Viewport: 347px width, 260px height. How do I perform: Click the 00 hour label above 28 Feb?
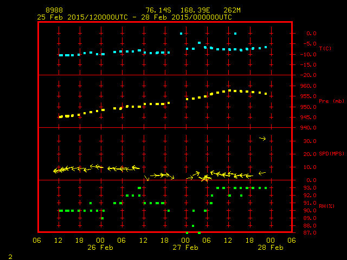click(x=271, y=240)
